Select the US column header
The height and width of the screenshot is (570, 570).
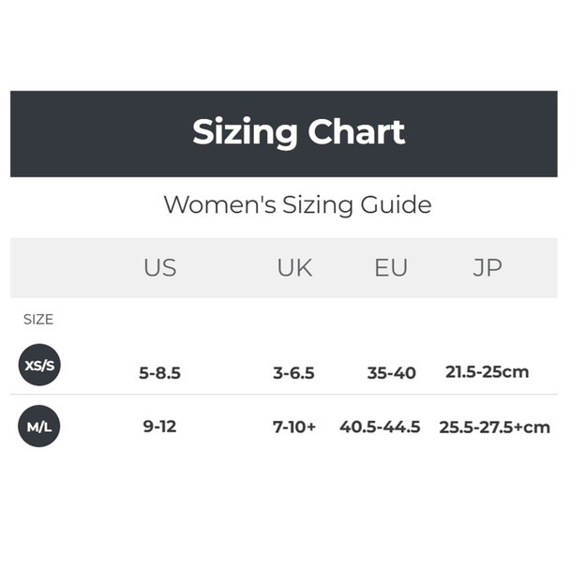pyautogui.click(x=160, y=268)
